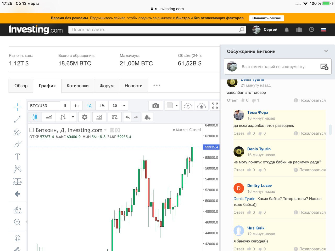Screen dimensions: 335x251
Task: Like Dmitry Luzev's comment
Action: 249,212
